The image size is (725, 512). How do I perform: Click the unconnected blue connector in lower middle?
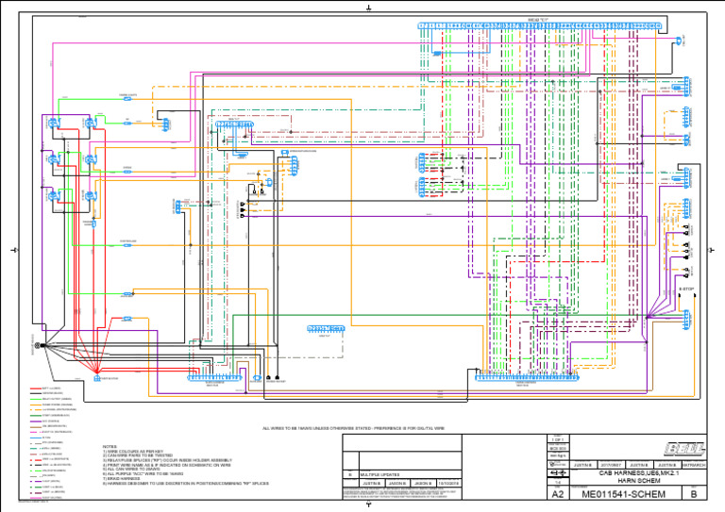[326, 329]
